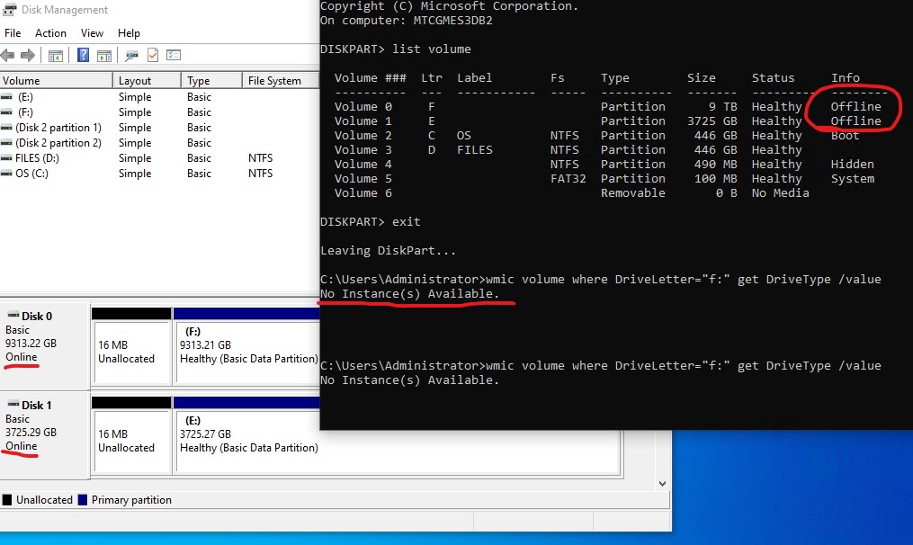913x545 pixels.
Task: Click Volume 0 row in diskpart output
Action: tap(608, 106)
